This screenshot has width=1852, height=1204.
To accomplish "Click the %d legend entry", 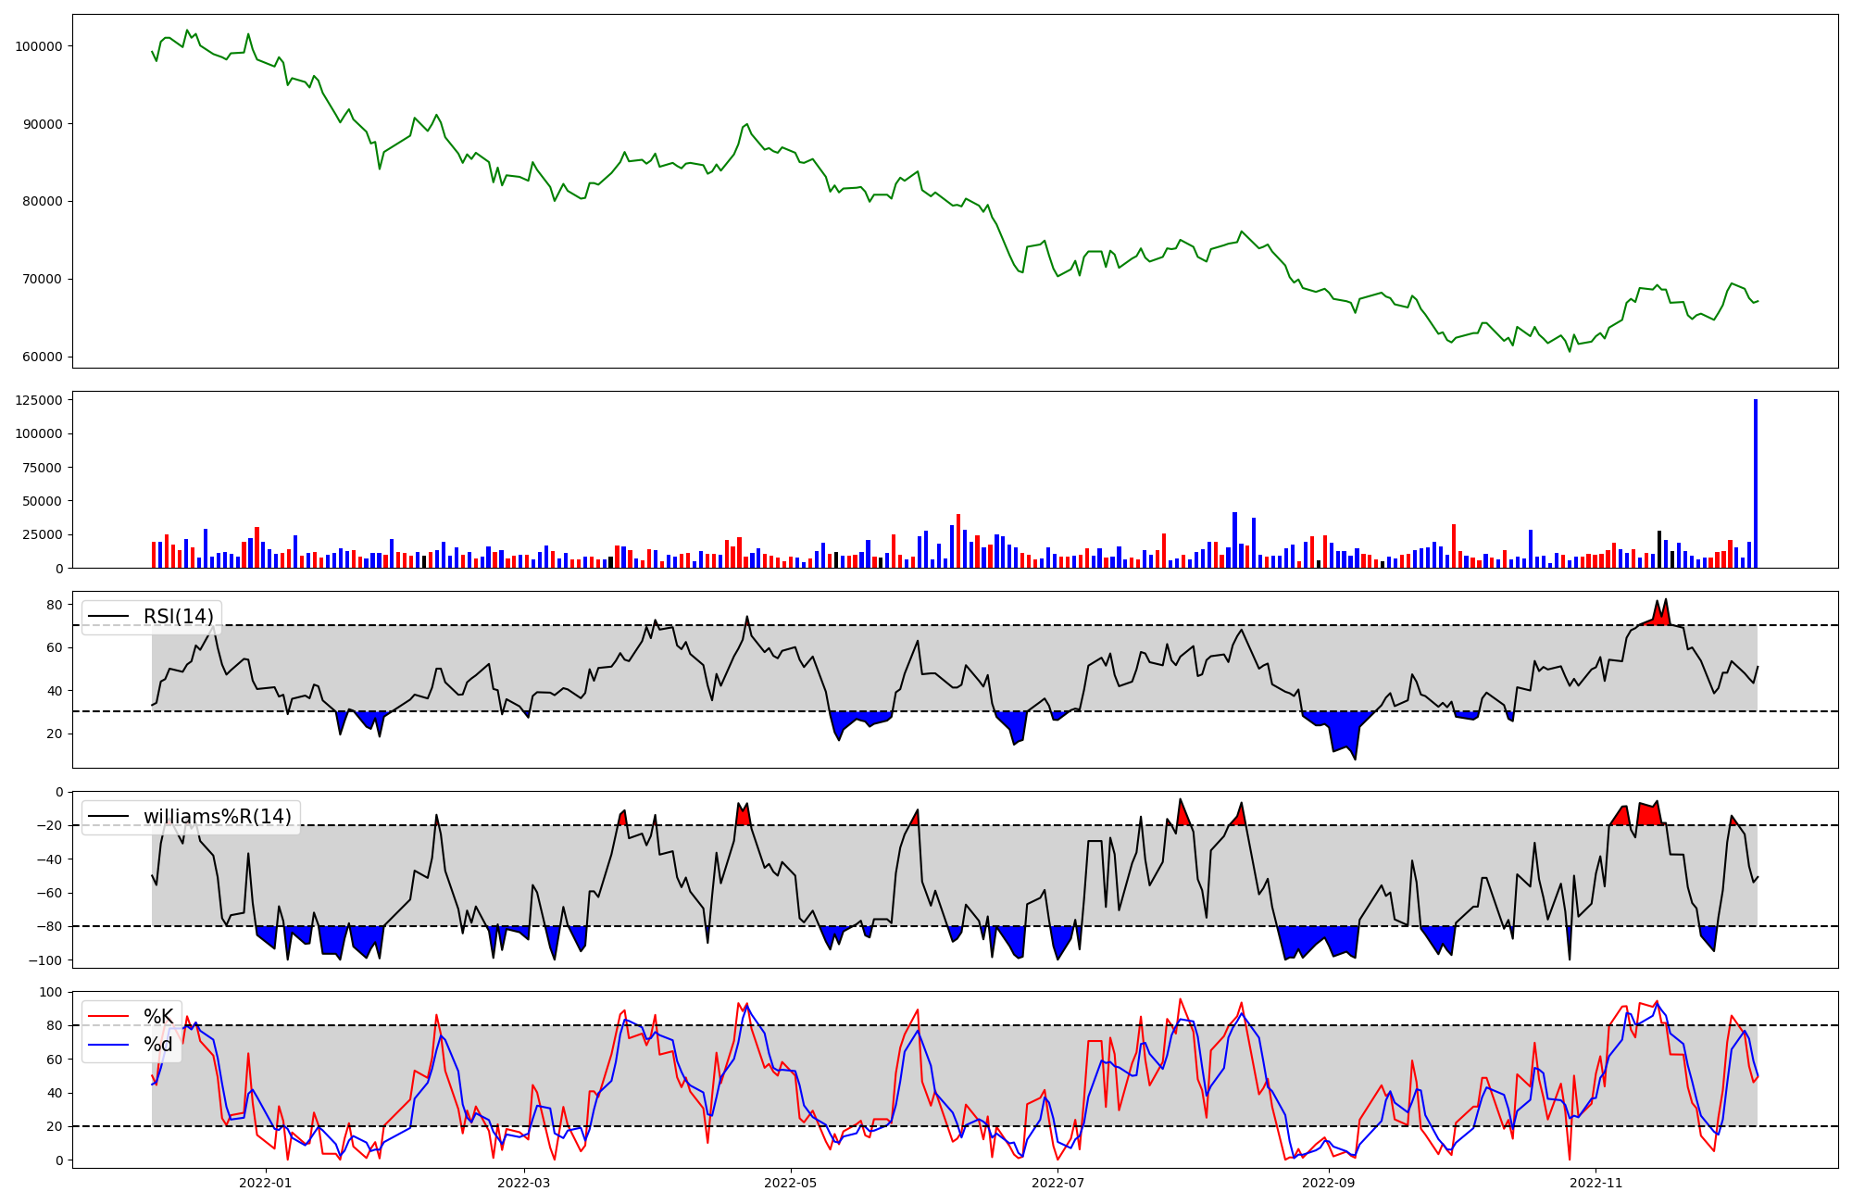I will point(158,1045).
